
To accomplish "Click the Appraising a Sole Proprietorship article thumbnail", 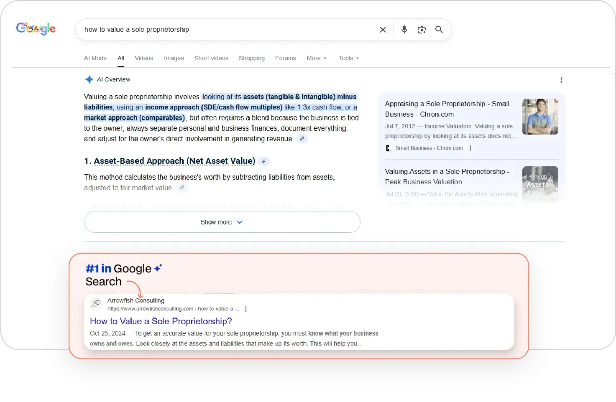I will pos(540,116).
